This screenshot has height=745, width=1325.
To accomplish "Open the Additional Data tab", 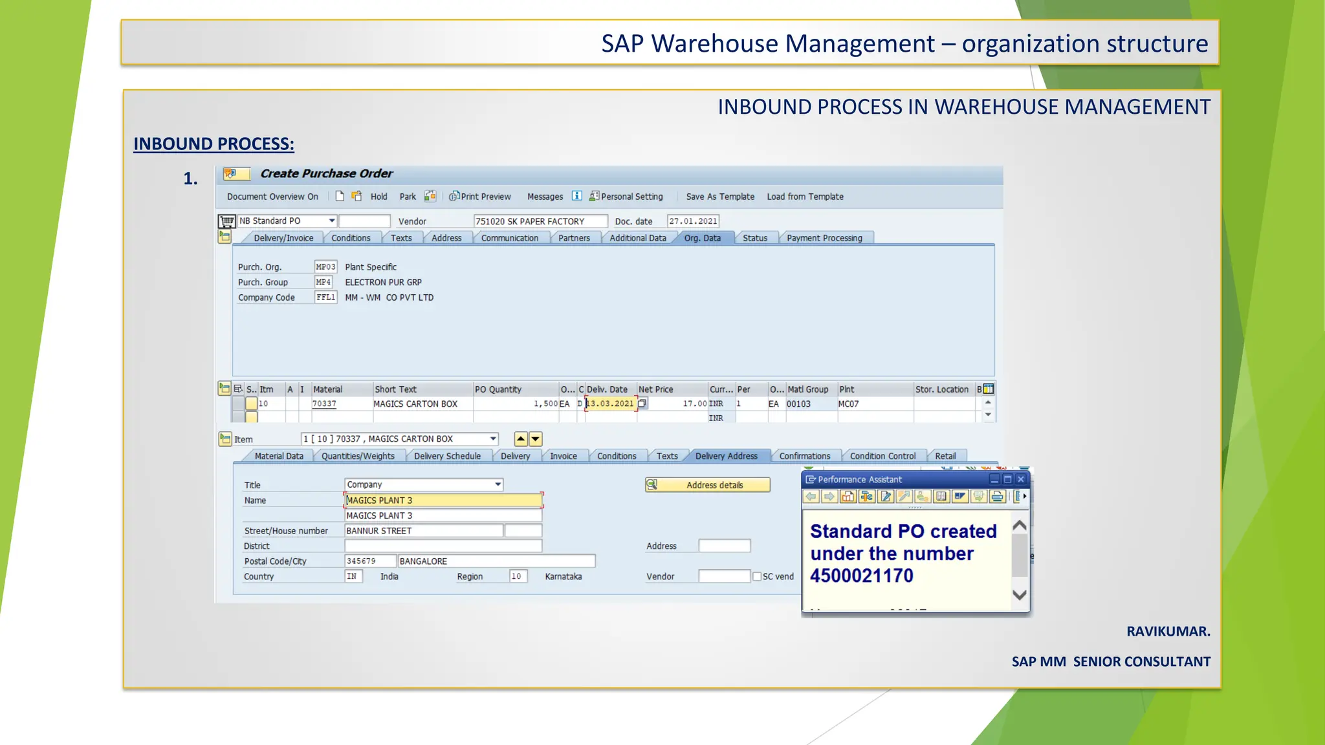I will click(638, 238).
